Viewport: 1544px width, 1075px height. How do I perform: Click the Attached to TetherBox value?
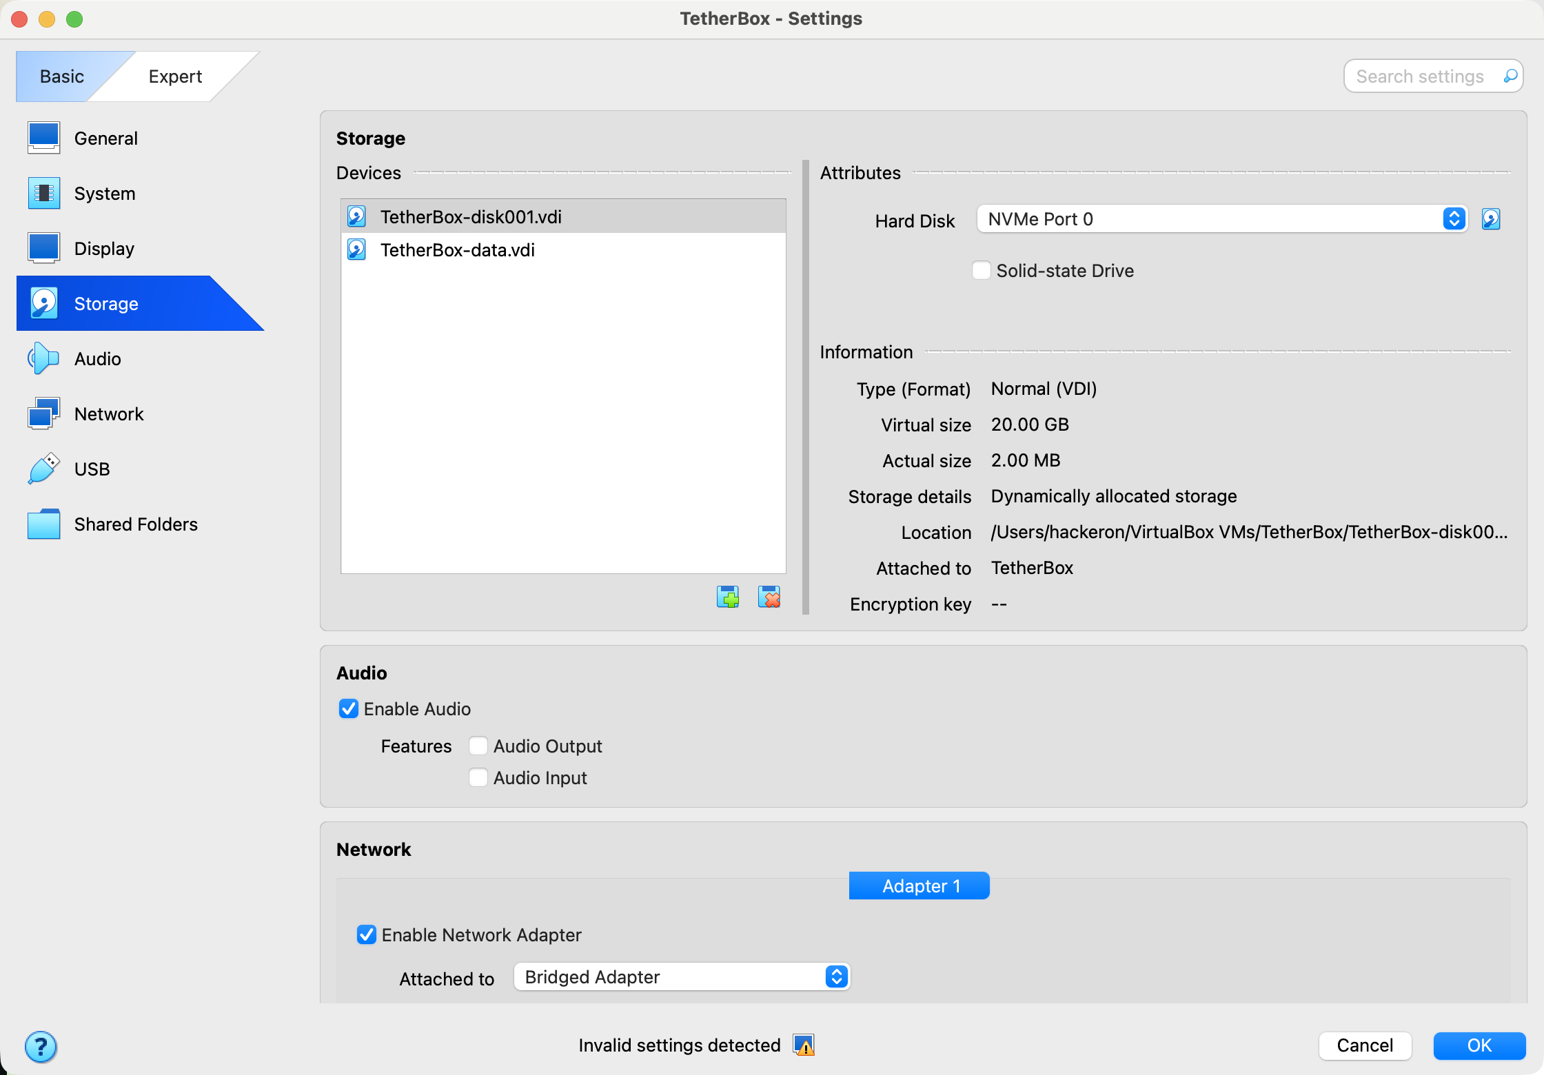(1032, 568)
